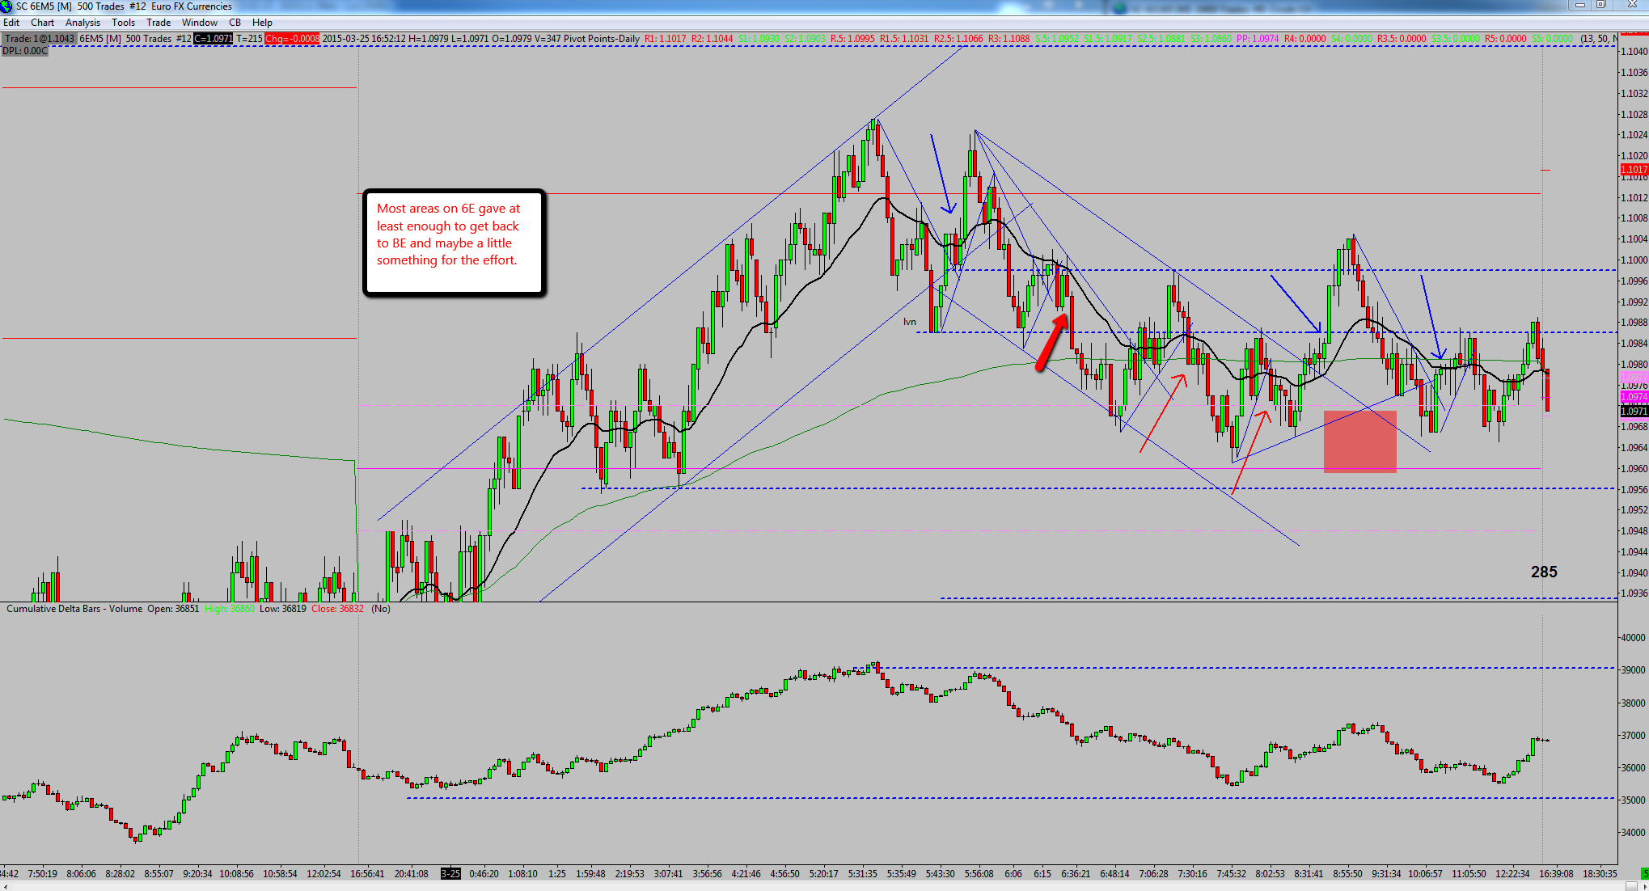Image resolution: width=1649 pixels, height=891 pixels.
Task: Click the globe icon of the background window
Action: coord(1119,7)
